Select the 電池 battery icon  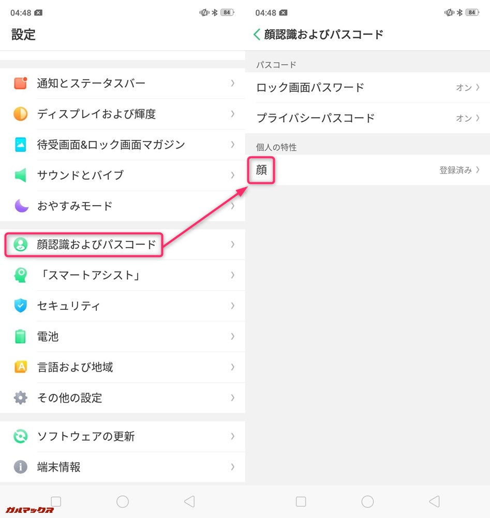pos(21,336)
